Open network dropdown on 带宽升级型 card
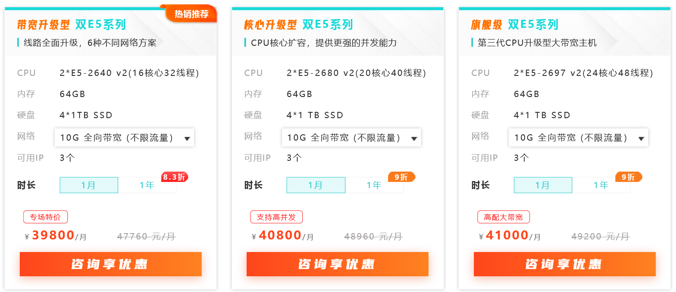 tap(124, 138)
